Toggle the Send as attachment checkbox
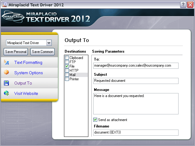Image resolution: width=195 pixels, height=146 pixels. (x=95, y=120)
